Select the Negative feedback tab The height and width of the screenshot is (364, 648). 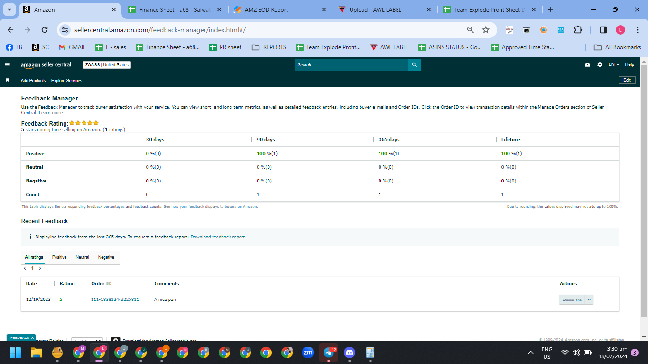106,257
